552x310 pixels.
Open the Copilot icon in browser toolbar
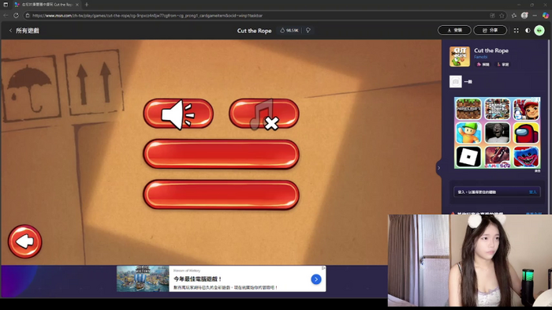pyautogui.click(x=546, y=16)
